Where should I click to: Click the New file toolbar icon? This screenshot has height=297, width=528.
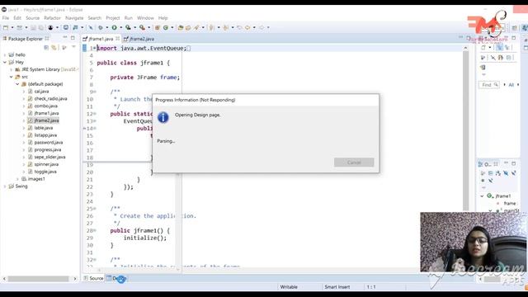click(x=6, y=27)
